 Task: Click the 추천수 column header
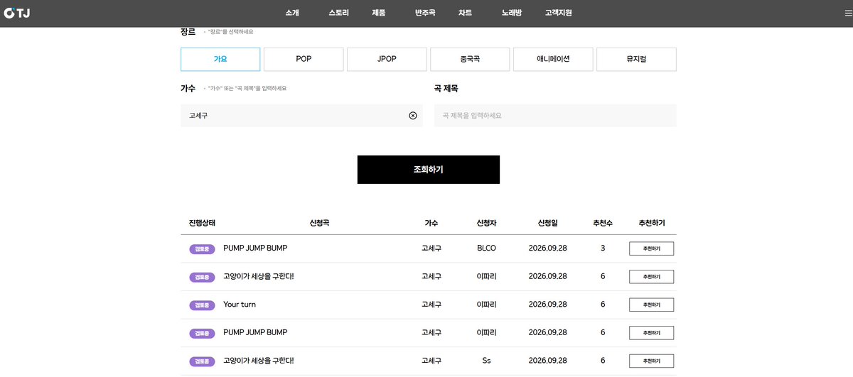click(603, 223)
